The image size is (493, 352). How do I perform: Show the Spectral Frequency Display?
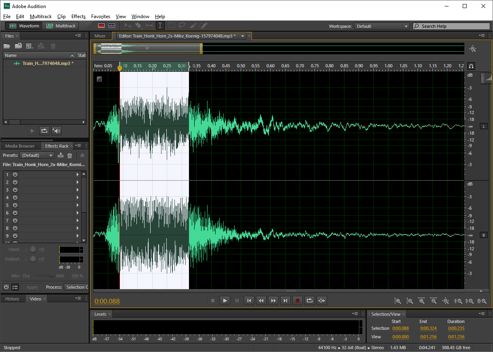pos(101,25)
